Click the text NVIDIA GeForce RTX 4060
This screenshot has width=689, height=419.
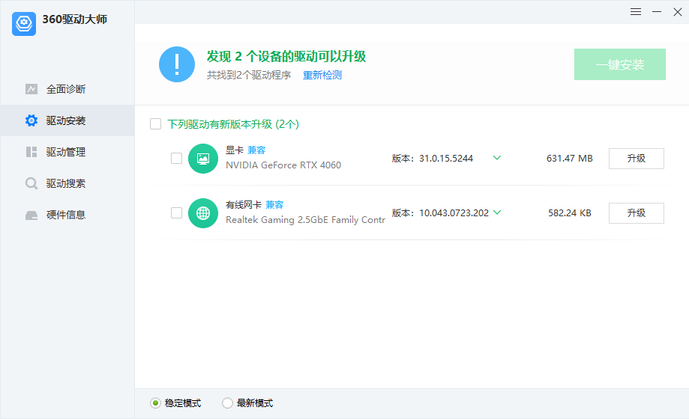click(283, 165)
